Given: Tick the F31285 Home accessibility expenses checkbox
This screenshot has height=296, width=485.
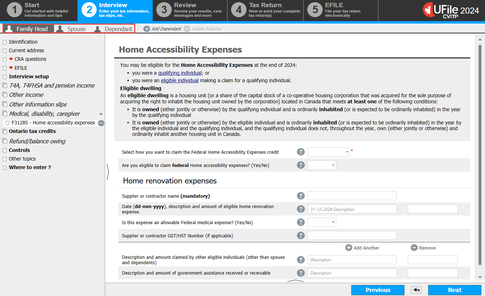Looking at the screenshot, I should (8, 123).
